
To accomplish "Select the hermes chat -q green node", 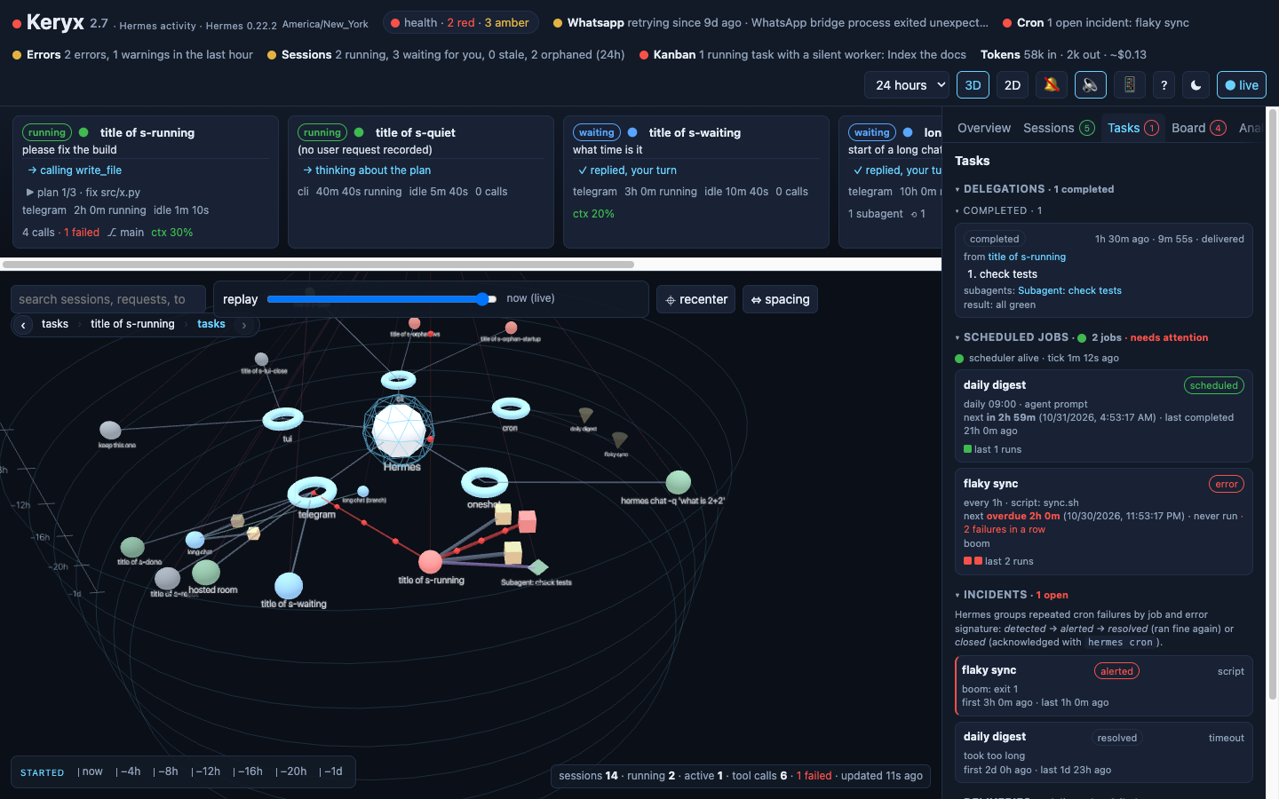I will coord(679,482).
